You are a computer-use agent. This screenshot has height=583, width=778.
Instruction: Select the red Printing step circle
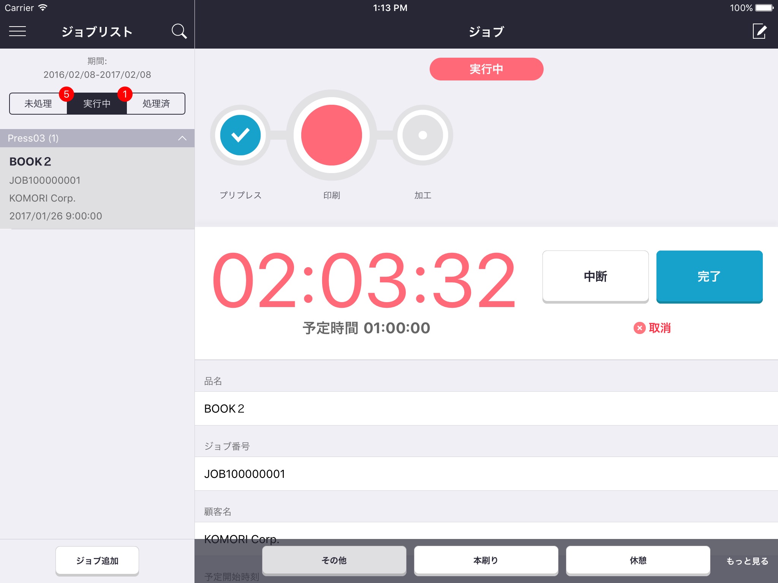(x=332, y=135)
